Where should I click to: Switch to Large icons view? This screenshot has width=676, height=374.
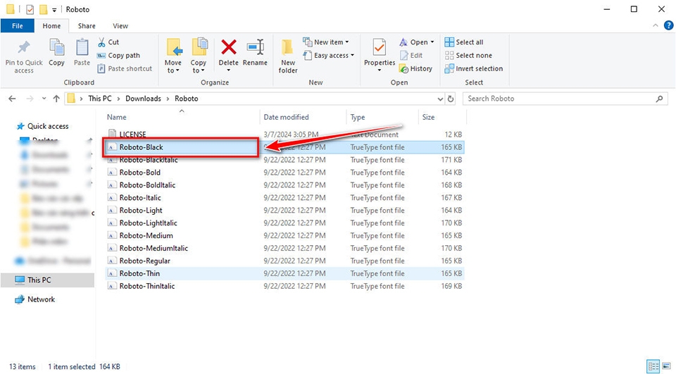(667, 366)
